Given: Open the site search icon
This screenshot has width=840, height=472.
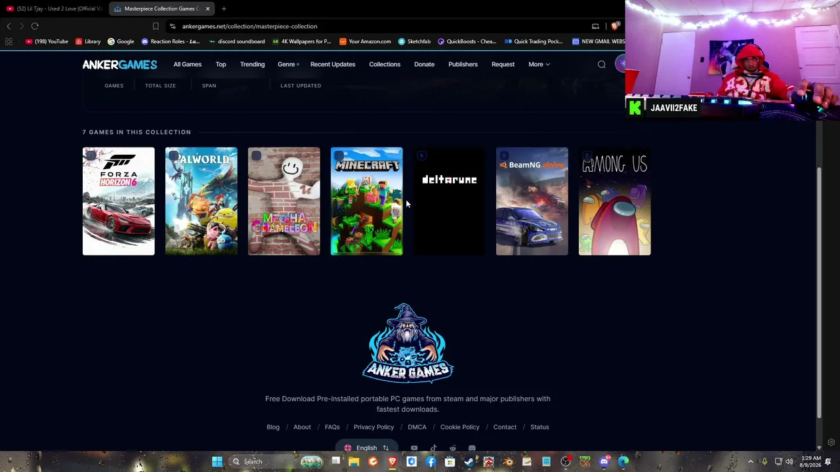Looking at the screenshot, I should click(x=601, y=64).
